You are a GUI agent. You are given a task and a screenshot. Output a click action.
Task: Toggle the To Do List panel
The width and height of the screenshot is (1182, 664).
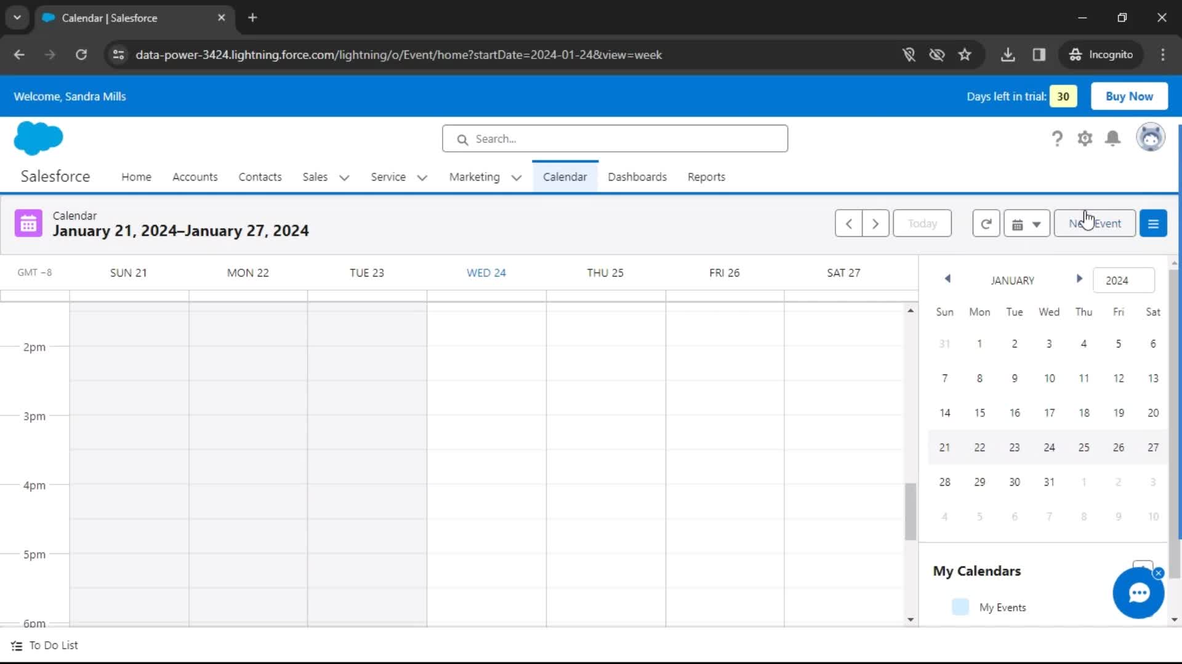pos(45,644)
